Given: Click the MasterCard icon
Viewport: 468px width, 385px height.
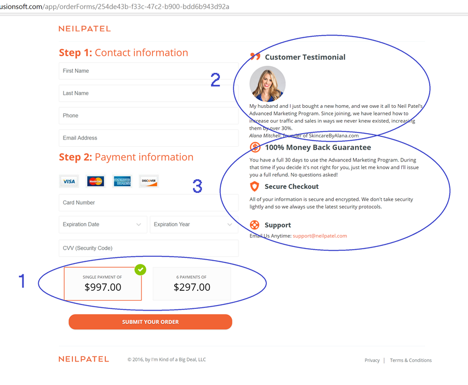Looking at the screenshot, I should click(95, 181).
